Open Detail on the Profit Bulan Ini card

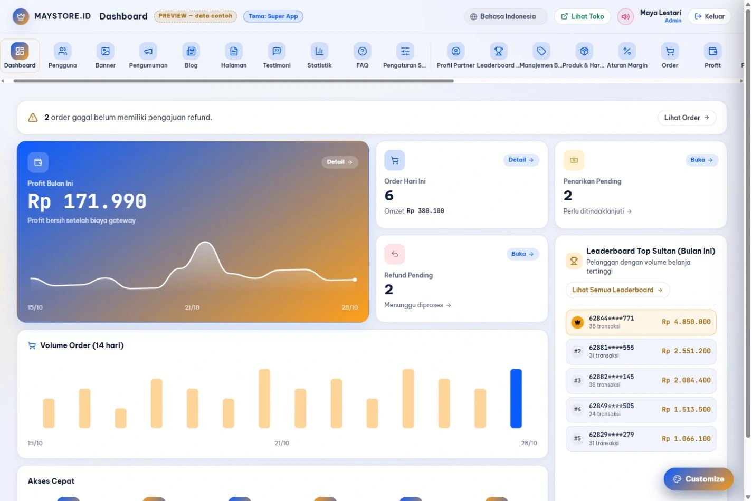click(x=340, y=162)
